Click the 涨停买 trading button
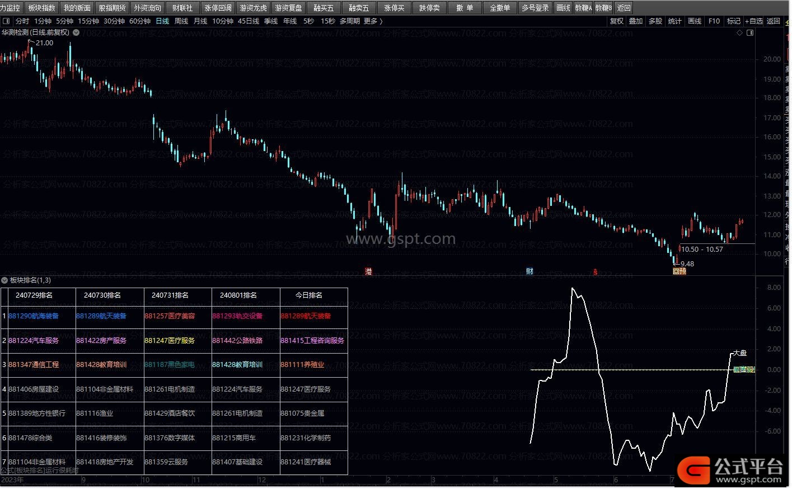 pyautogui.click(x=394, y=8)
